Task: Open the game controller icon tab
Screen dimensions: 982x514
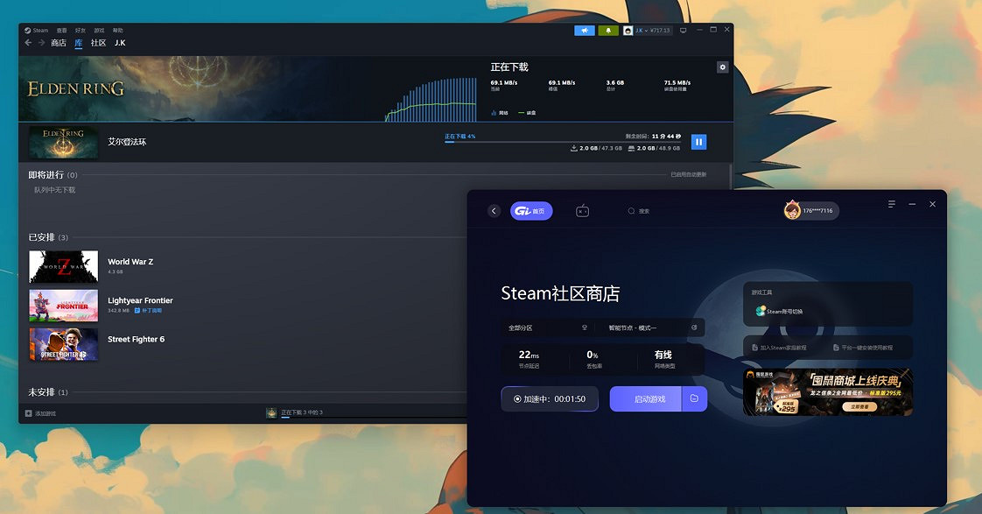Action: (x=582, y=211)
